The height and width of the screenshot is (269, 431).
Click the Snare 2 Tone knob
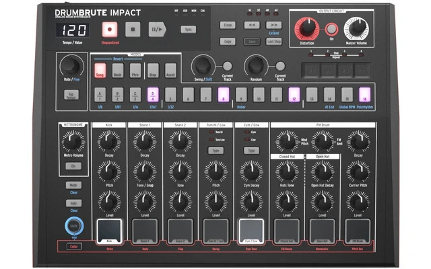(180, 171)
